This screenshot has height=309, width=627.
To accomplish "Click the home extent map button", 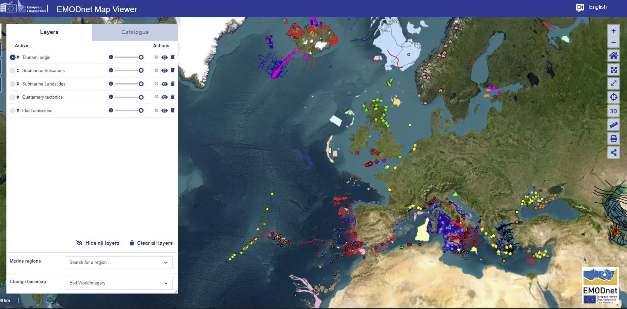I will 614,56.
